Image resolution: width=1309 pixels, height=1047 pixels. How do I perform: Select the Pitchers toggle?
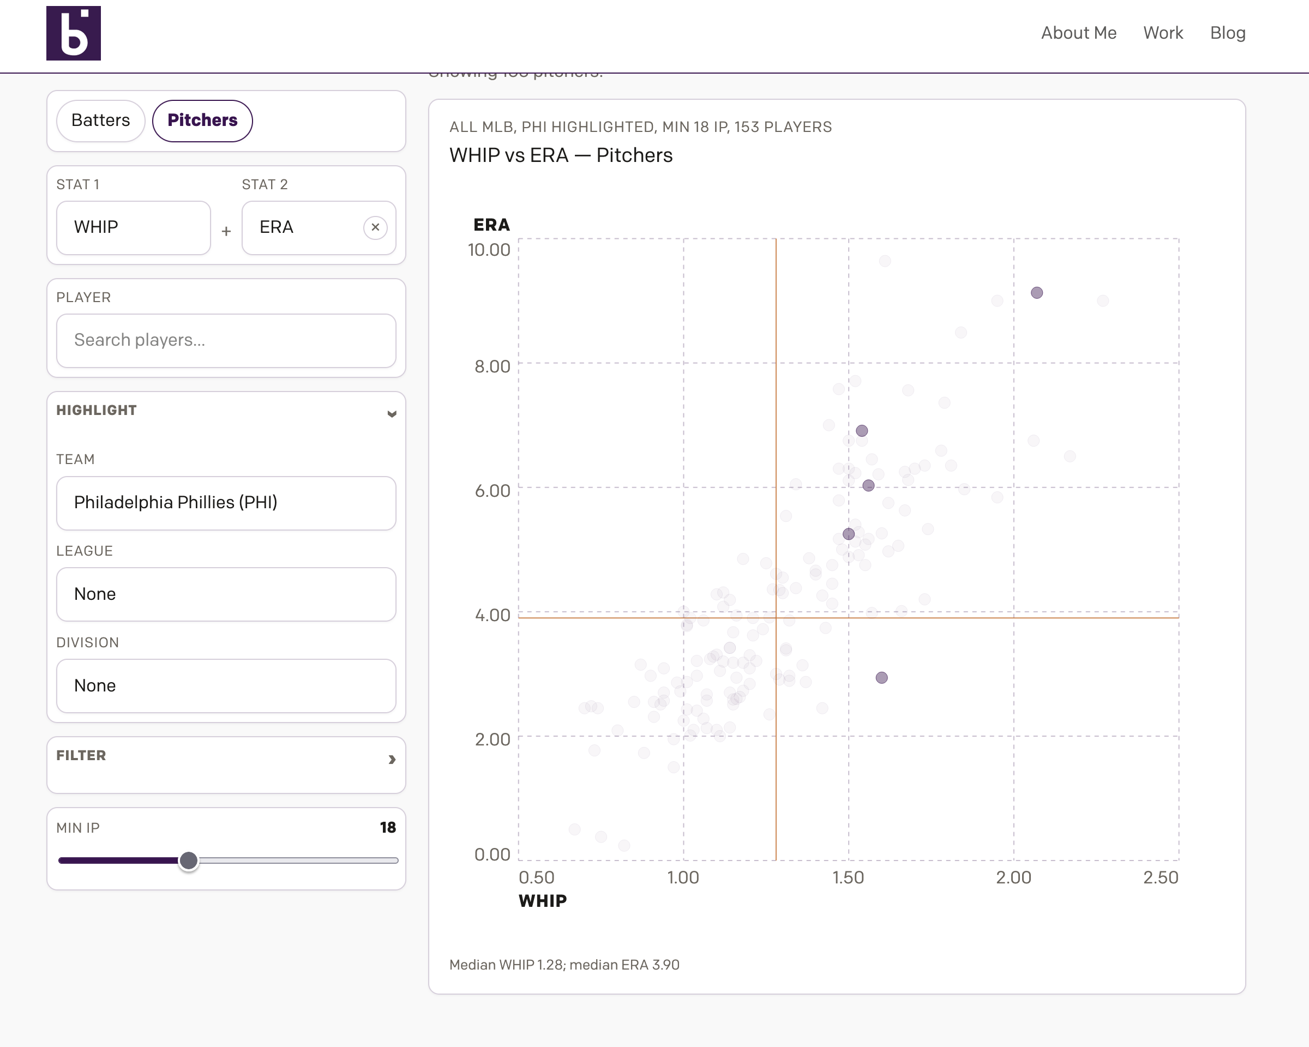tap(202, 120)
